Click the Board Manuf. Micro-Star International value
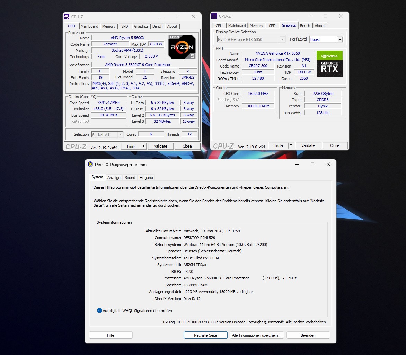The image size is (406, 355). (x=277, y=60)
